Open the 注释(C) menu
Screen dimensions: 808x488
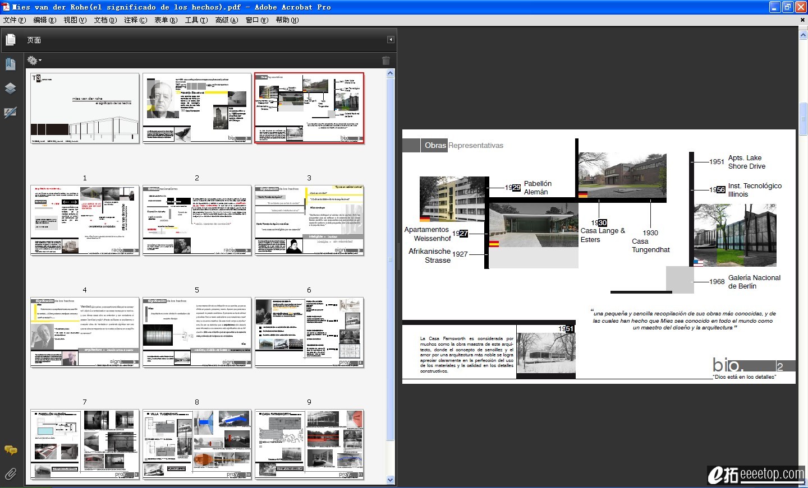click(x=136, y=20)
